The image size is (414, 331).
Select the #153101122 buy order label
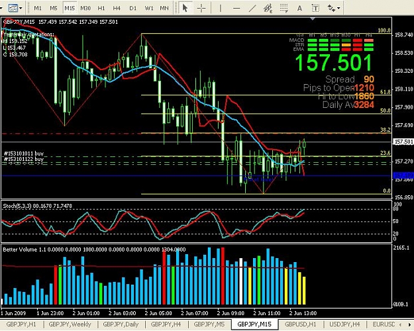(x=24, y=159)
